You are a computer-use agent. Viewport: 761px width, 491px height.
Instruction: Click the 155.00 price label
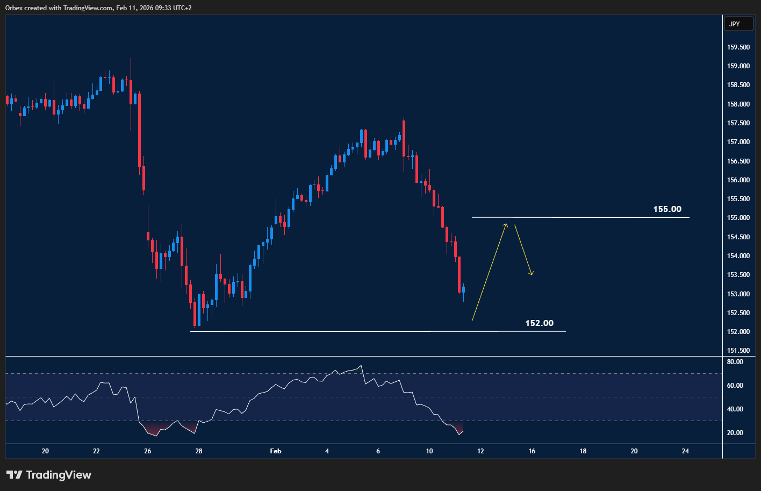point(666,209)
